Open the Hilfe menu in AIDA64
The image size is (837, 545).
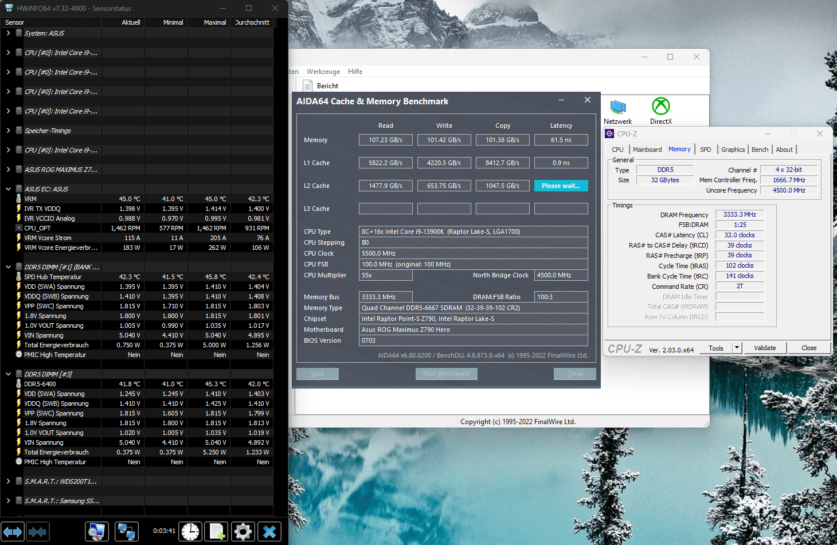355,72
